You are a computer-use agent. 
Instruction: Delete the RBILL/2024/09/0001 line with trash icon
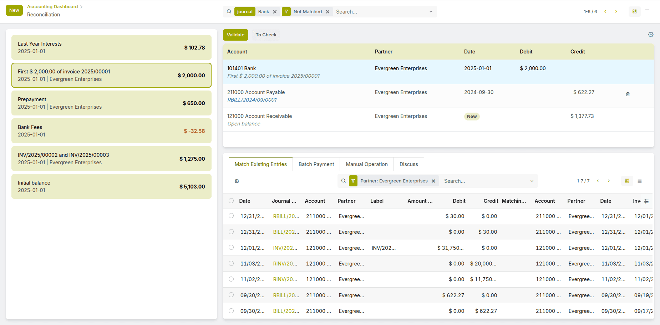click(628, 94)
